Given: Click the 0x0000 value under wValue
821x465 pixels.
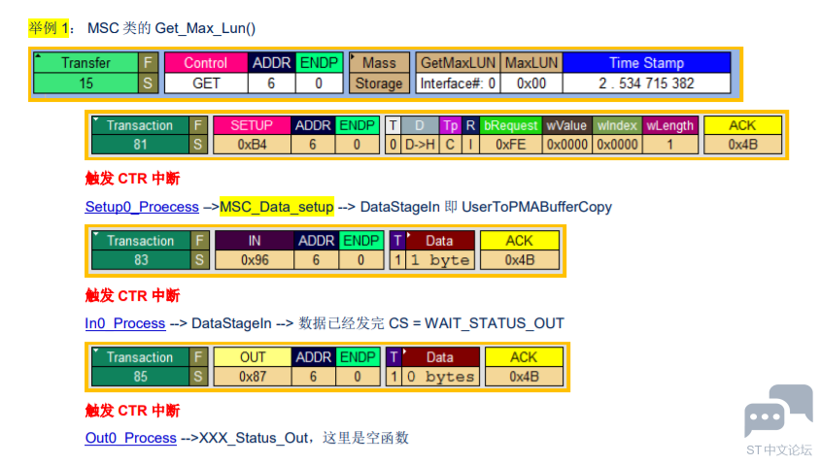Looking at the screenshot, I should click(567, 145).
